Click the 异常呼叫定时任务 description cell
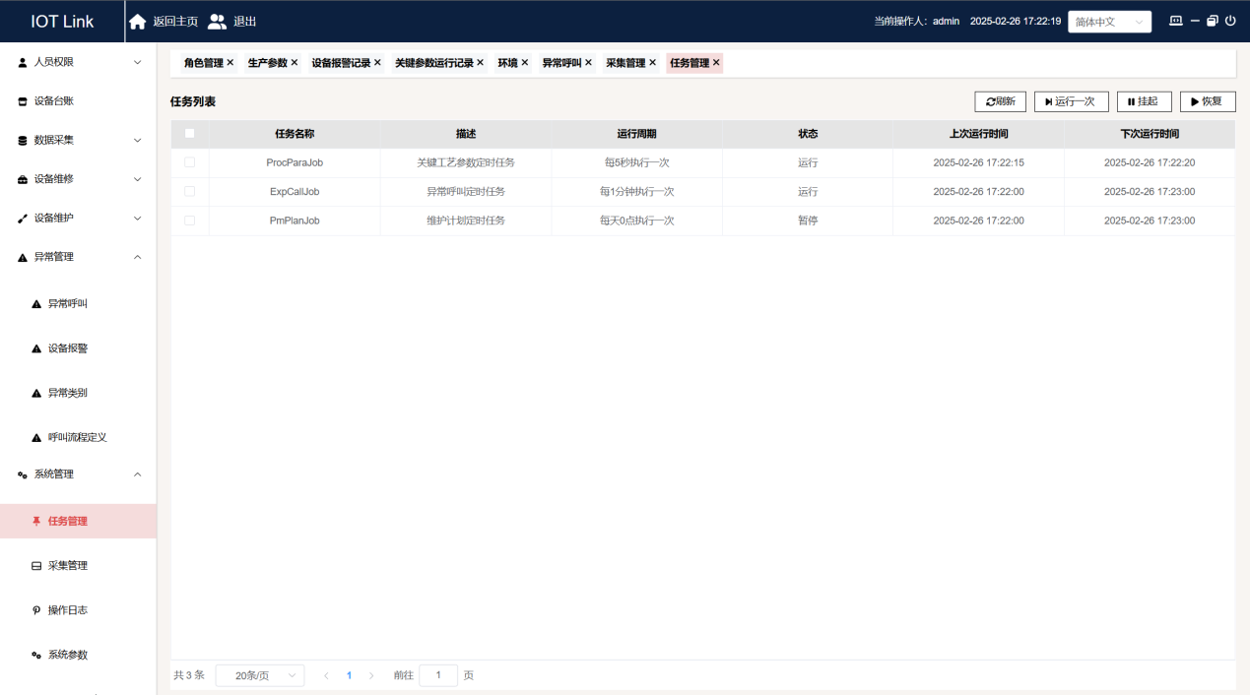The height and width of the screenshot is (695, 1250). (x=466, y=191)
